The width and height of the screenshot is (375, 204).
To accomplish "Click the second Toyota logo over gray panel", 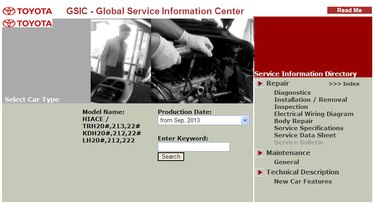I will click(x=27, y=23).
